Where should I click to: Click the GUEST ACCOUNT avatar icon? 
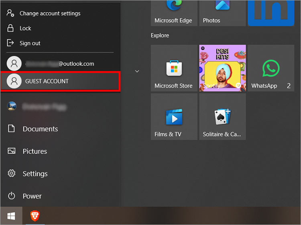[x=14, y=81]
